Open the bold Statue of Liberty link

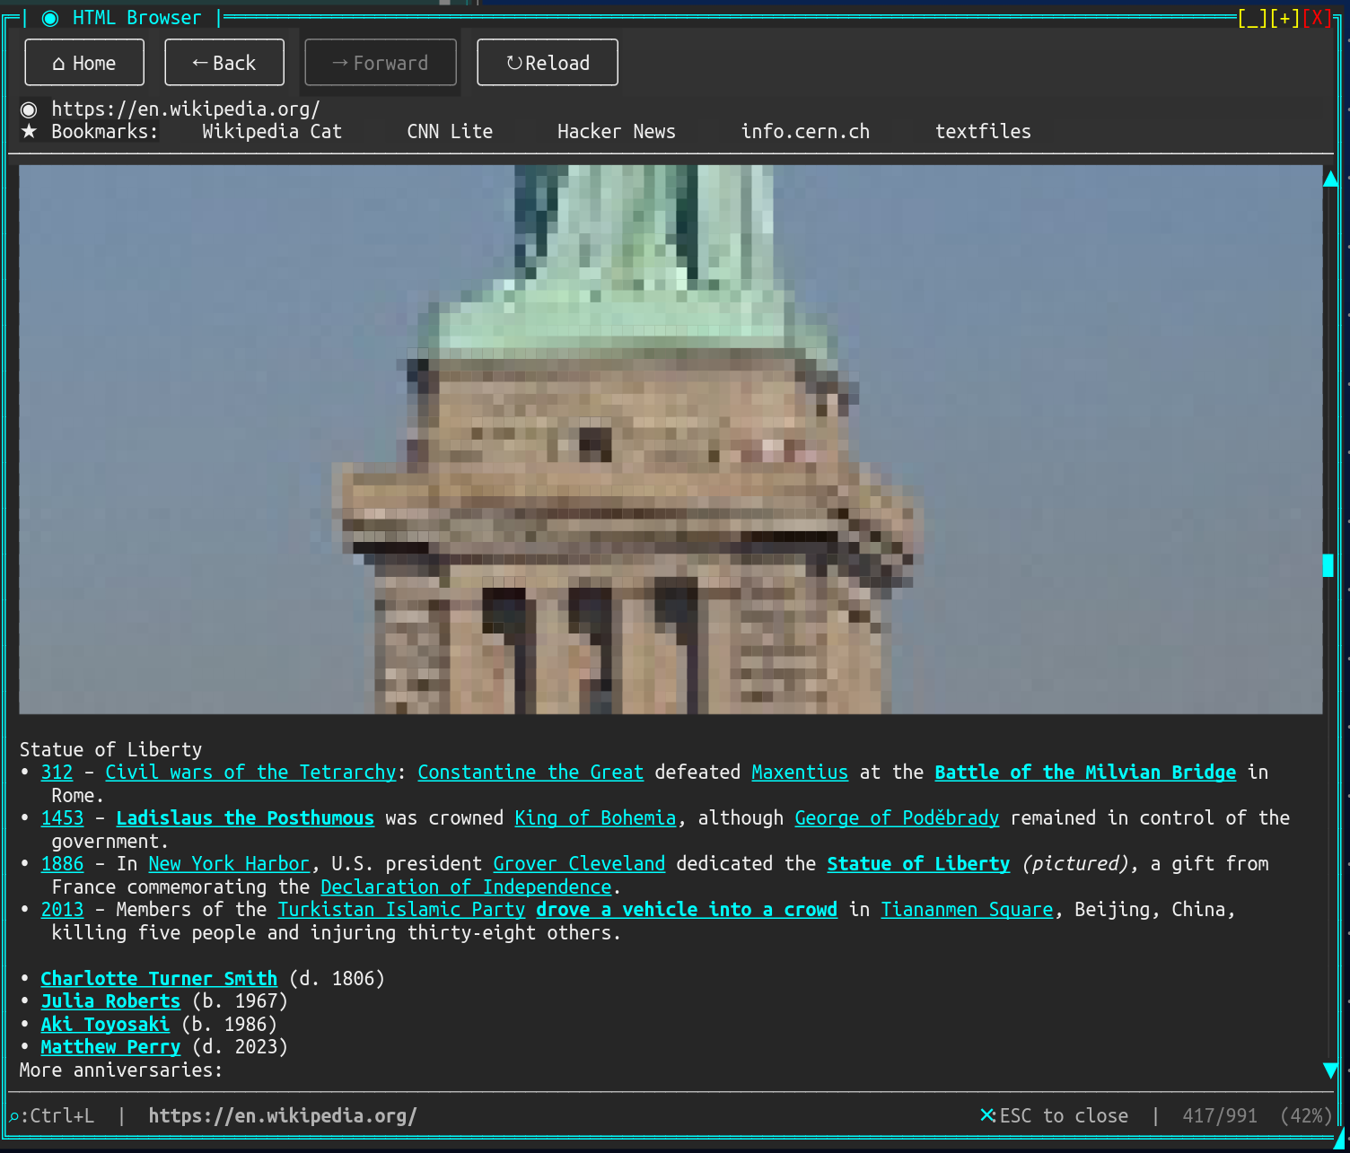click(x=918, y=864)
